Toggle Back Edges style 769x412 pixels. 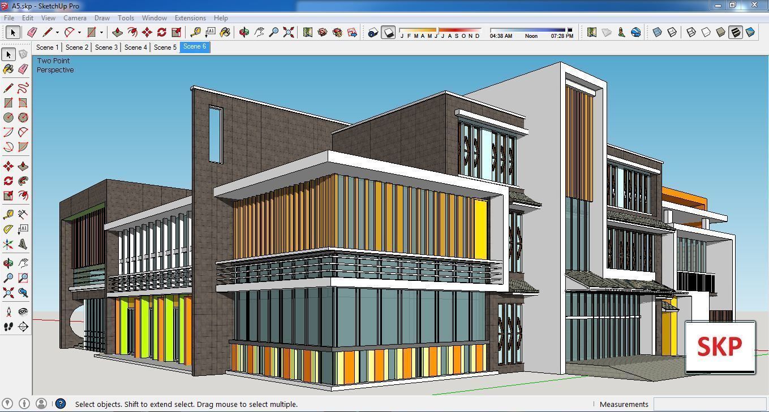click(672, 32)
